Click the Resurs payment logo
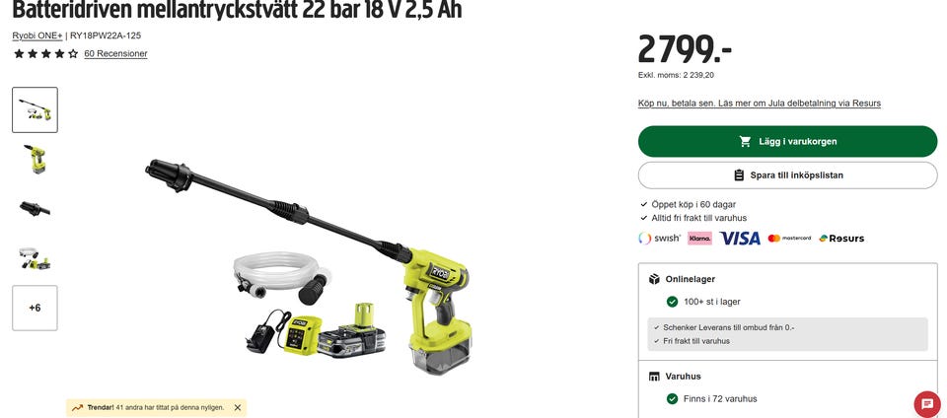Viewport: 947px width, 418px height. (841, 239)
